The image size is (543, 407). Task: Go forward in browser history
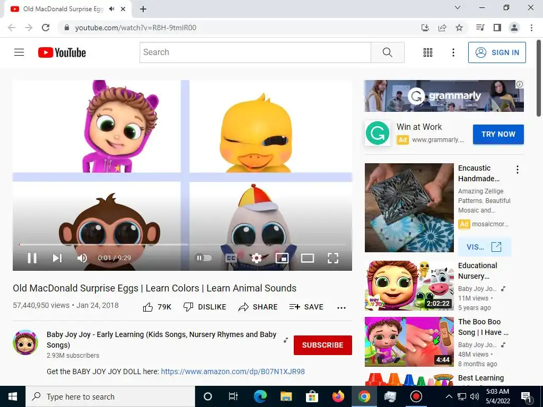pos(29,28)
